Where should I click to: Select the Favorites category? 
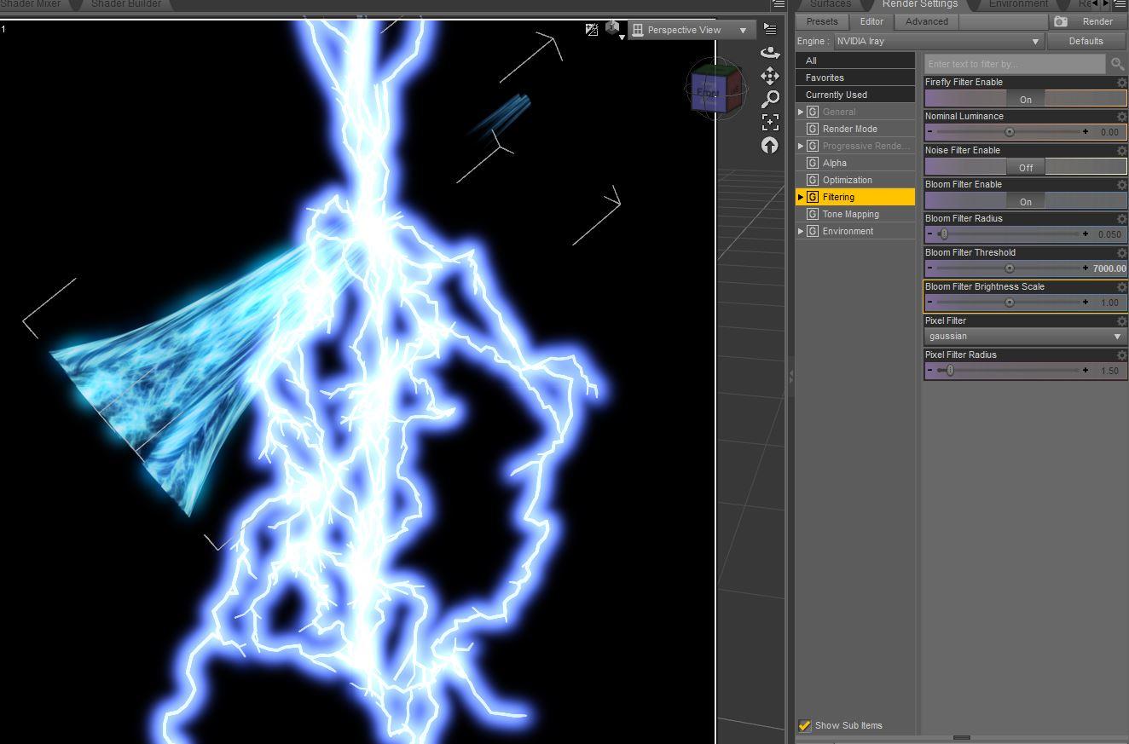855,78
